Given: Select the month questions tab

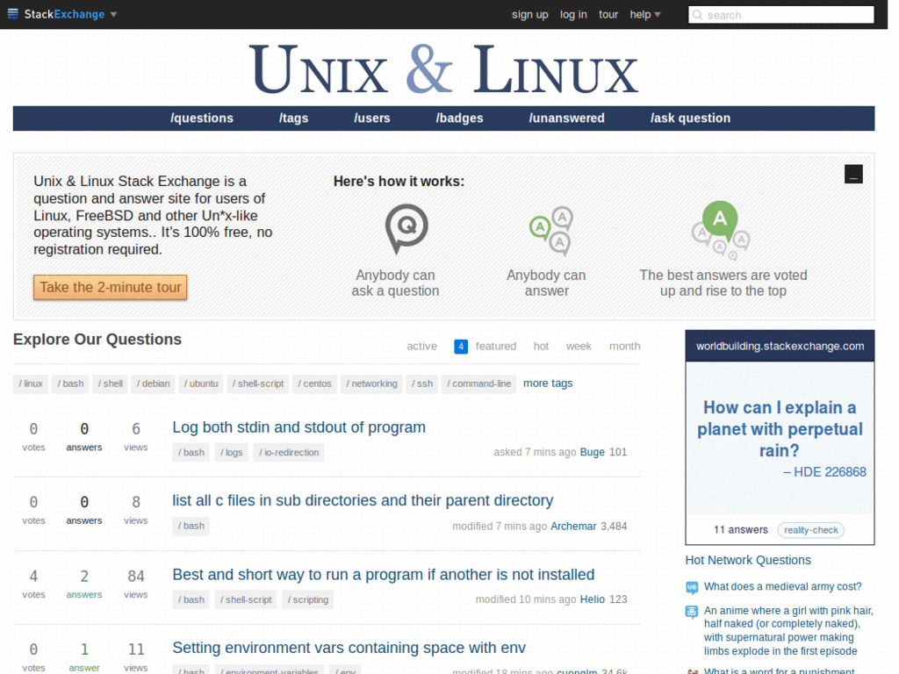Looking at the screenshot, I should click(624, 346).
